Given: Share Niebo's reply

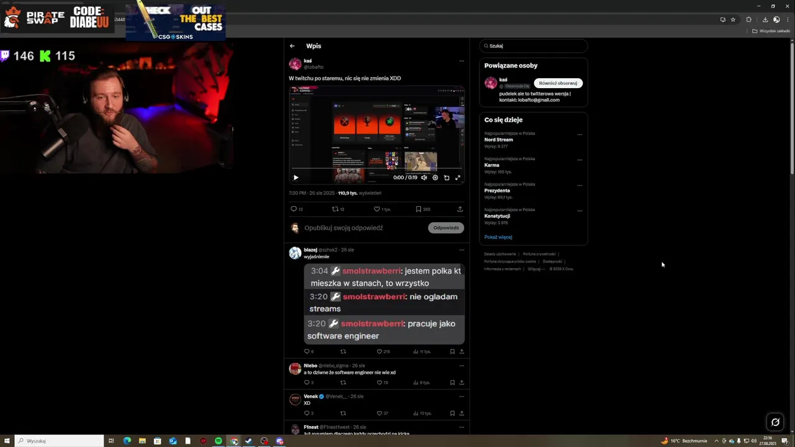Looking at the screenshot, I should [461, 382].
